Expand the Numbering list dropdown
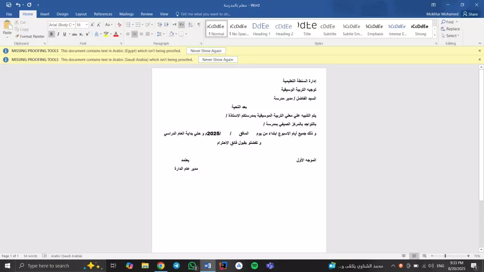 (x=143, y=25)
